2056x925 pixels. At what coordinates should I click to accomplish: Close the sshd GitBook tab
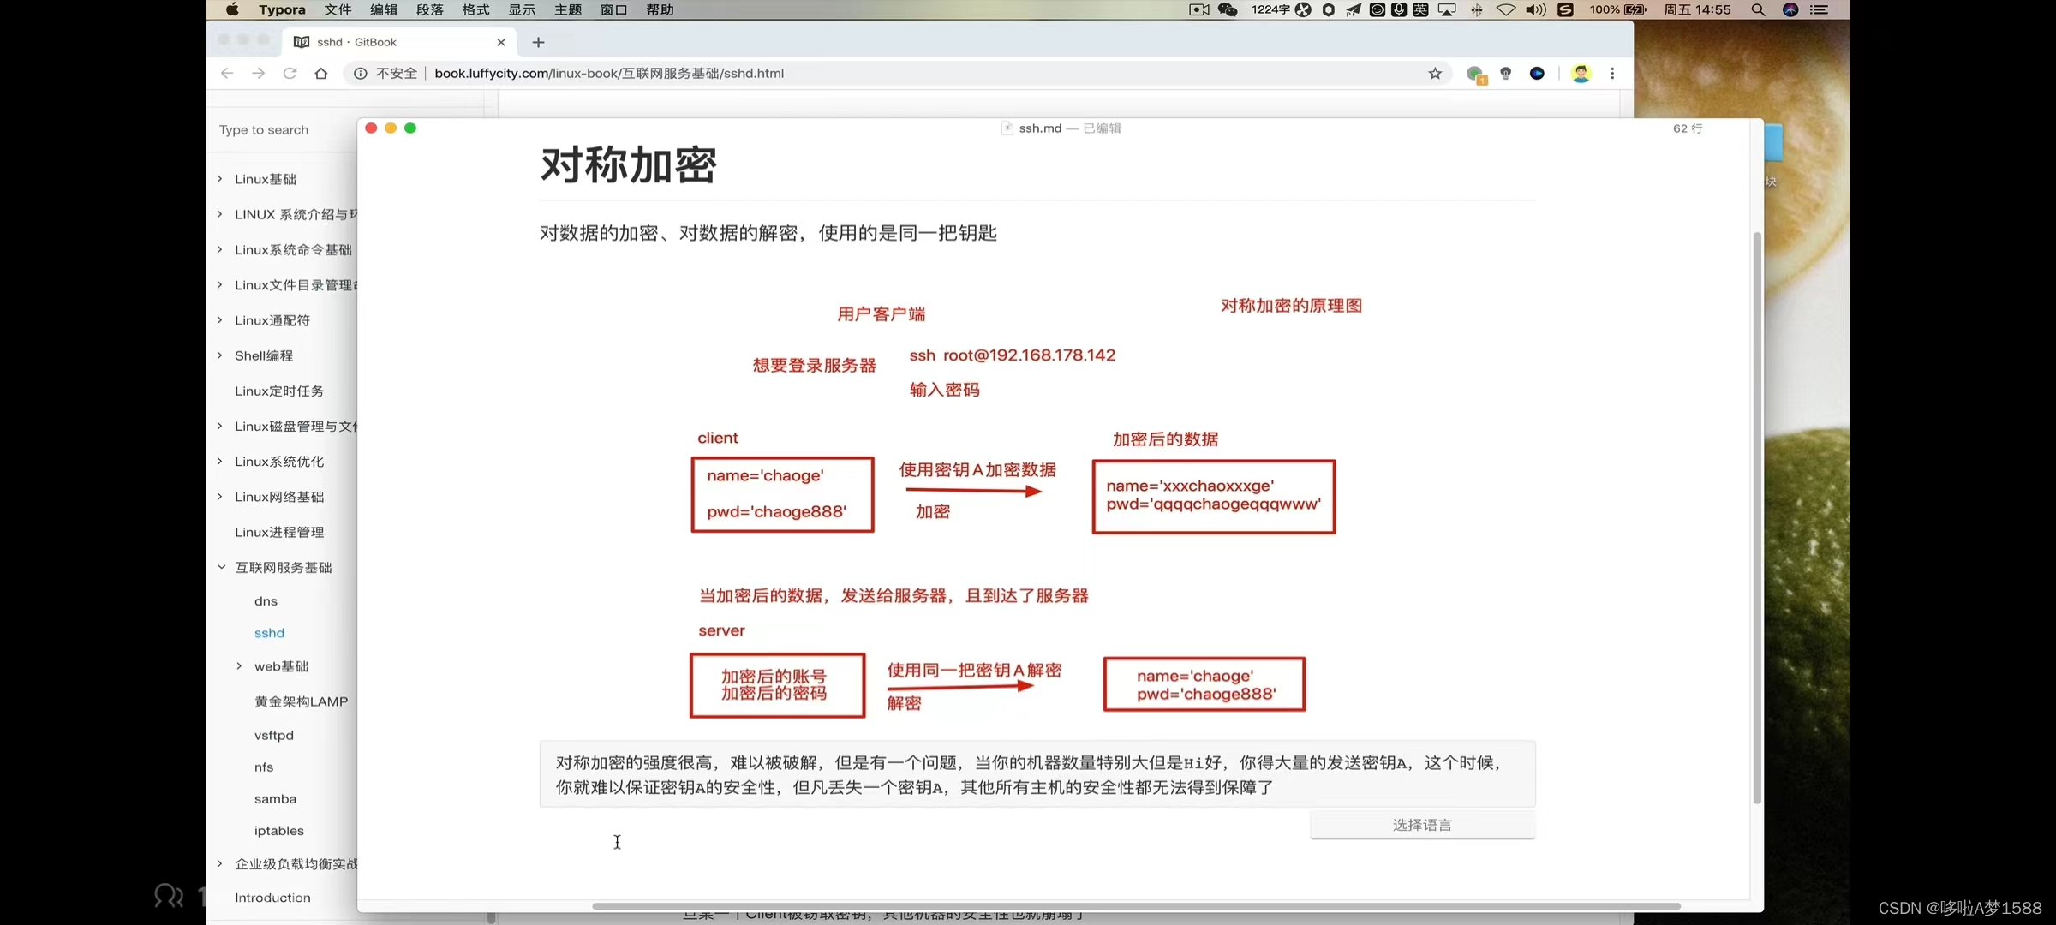click(x=501, y=42)
